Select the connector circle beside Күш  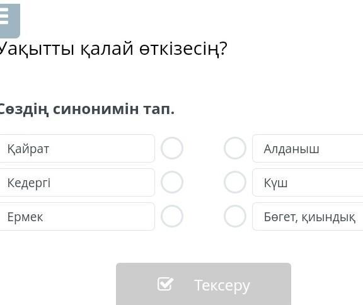pos(234,182)
